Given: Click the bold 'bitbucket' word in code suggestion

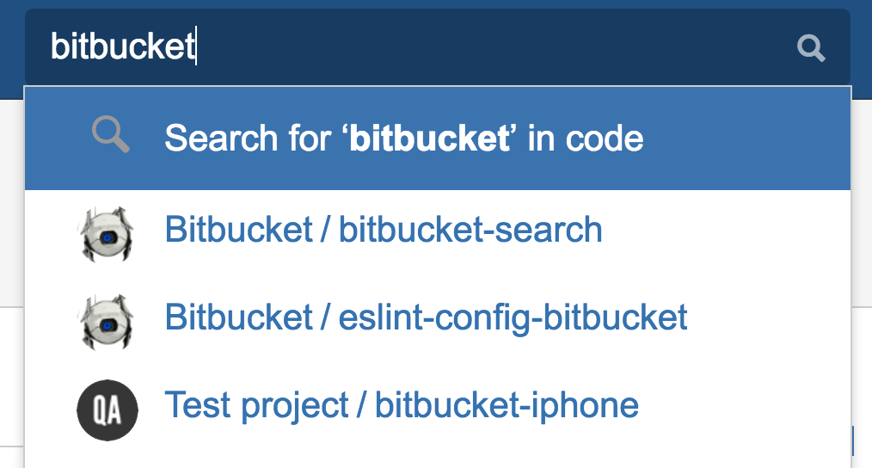Looking at the screenshot, I should coord(430,139).
